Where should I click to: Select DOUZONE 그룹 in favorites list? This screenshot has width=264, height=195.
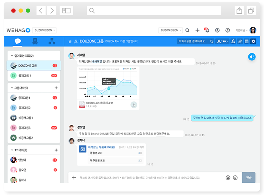tap(34, 66)
